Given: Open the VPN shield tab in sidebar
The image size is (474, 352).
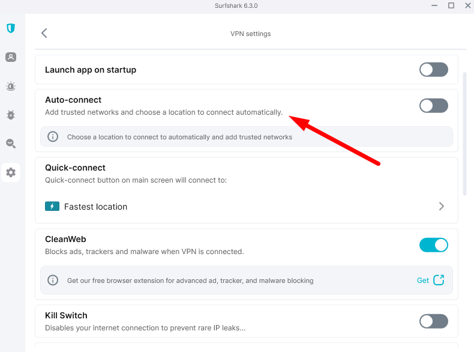Looking at the screenshot, I should (11, 28).
